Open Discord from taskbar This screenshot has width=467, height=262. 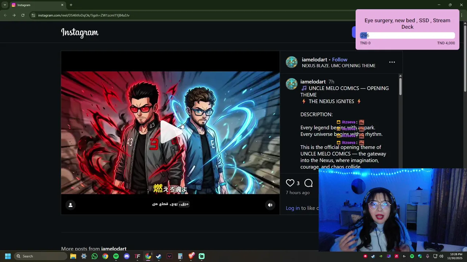(127, 256)
